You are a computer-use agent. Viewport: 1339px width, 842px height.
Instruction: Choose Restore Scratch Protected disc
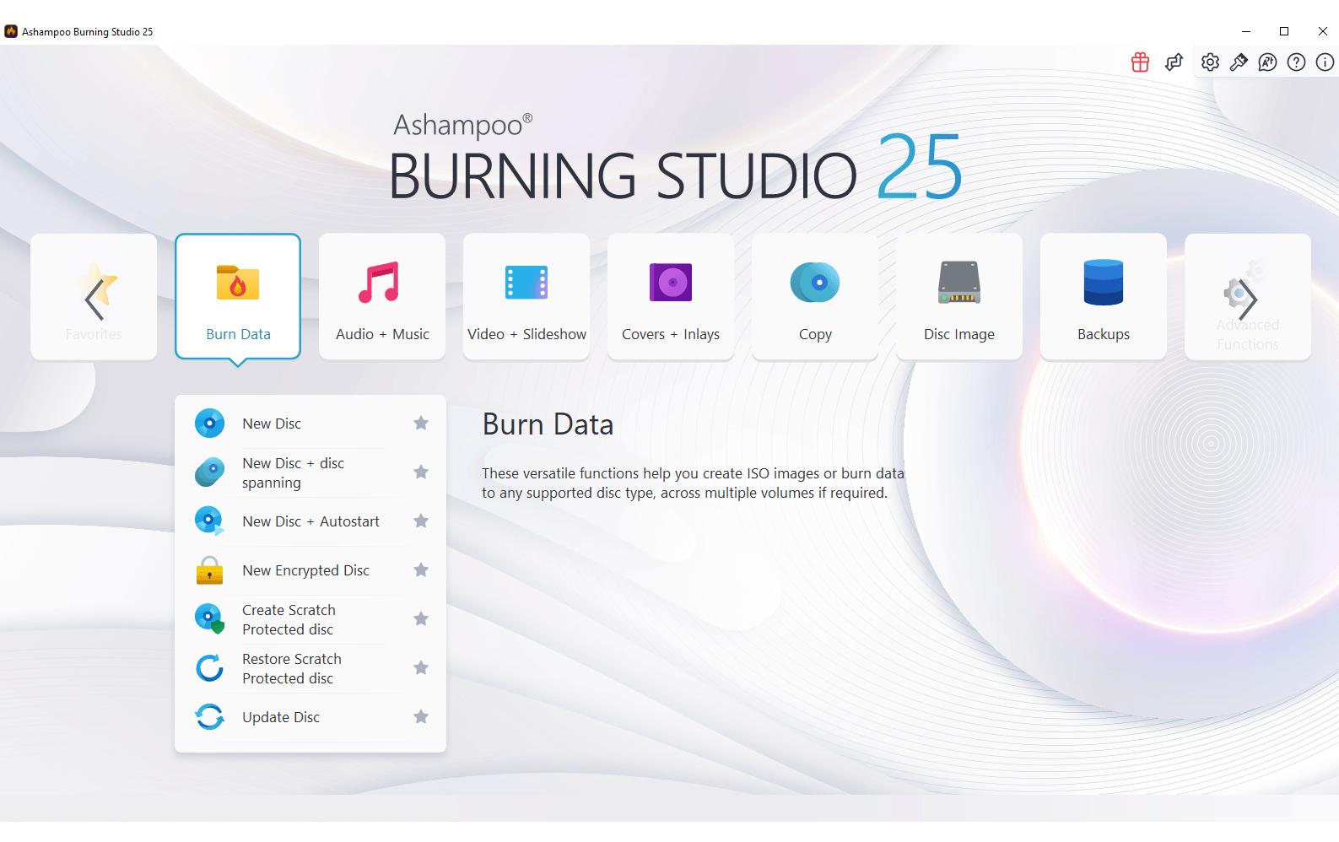coord(310,668)
